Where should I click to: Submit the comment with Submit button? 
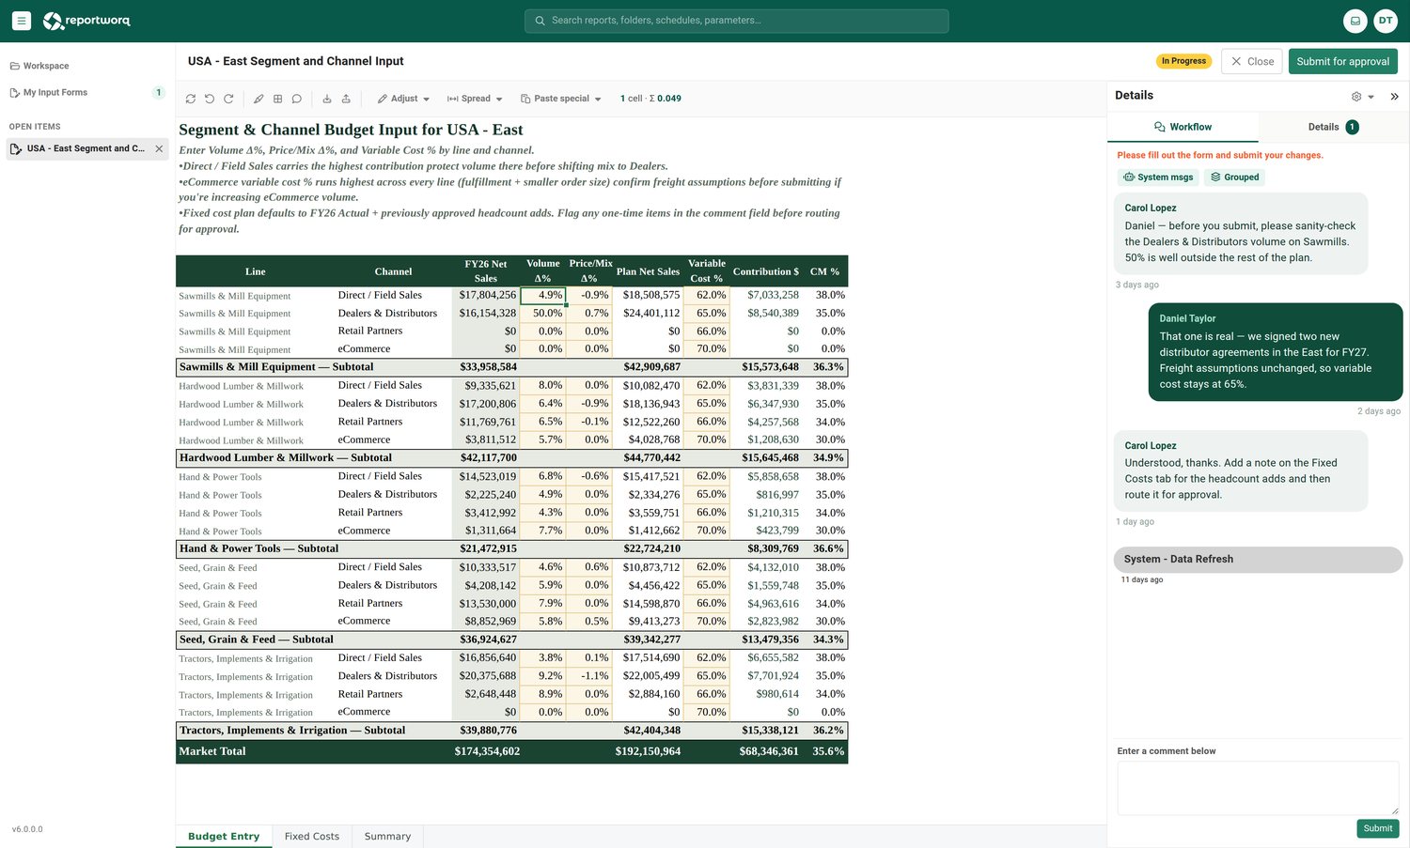tap(1378, 828)
